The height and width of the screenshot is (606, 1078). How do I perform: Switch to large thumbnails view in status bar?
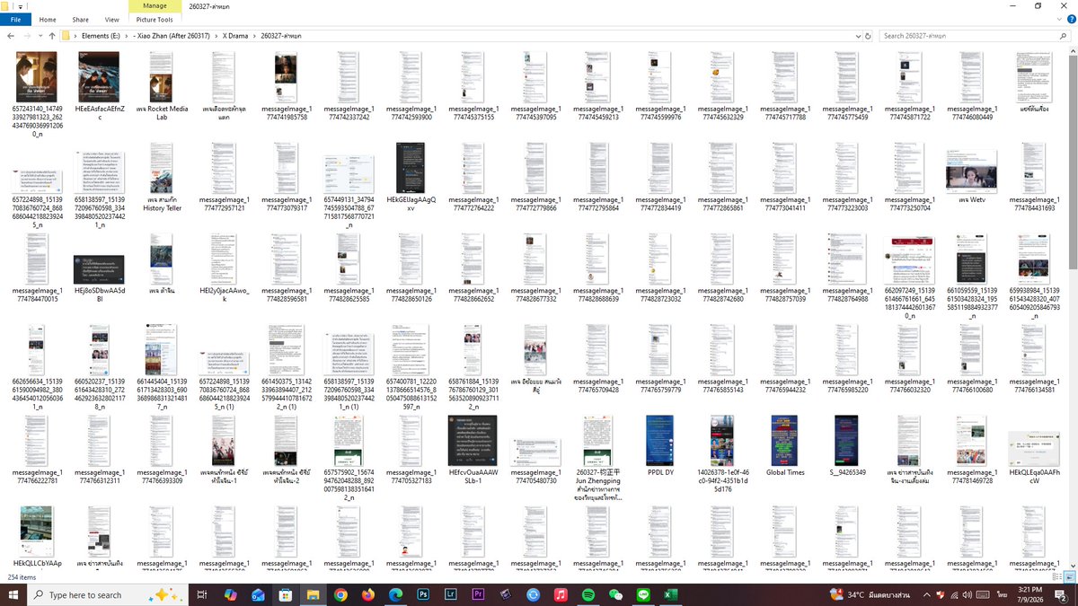[x=1068, y=577]
